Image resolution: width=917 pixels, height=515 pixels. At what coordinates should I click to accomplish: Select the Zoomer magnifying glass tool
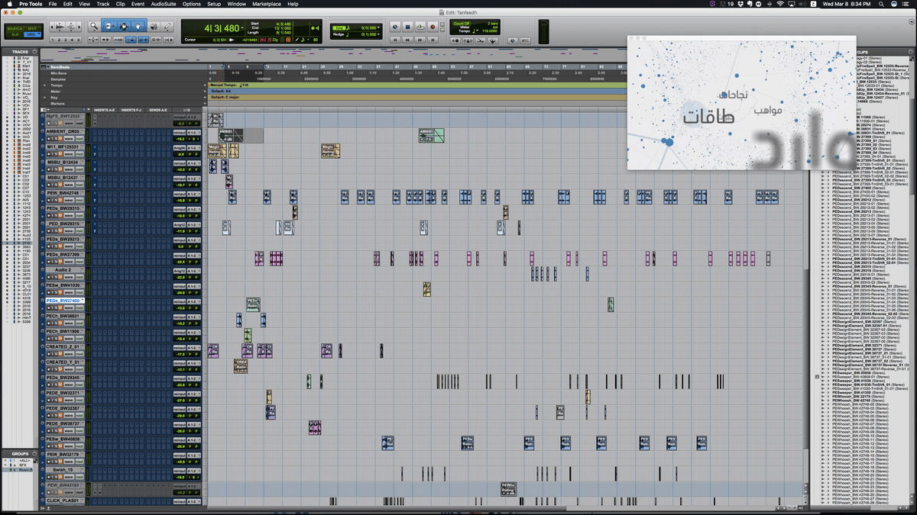[94, 27]
